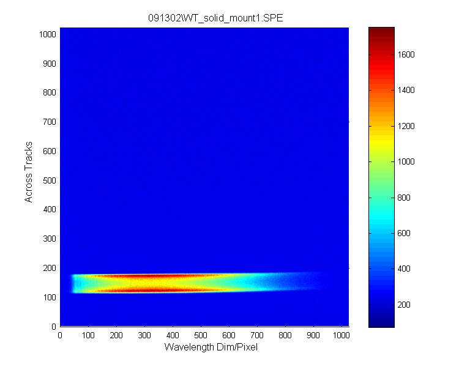Image resolution: width=459 pixels, height=367 pixels.
Task: Click y-axis tick label 500
Action: click(50, 180)
